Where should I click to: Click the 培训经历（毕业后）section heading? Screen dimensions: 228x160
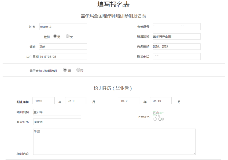(113, 88)
